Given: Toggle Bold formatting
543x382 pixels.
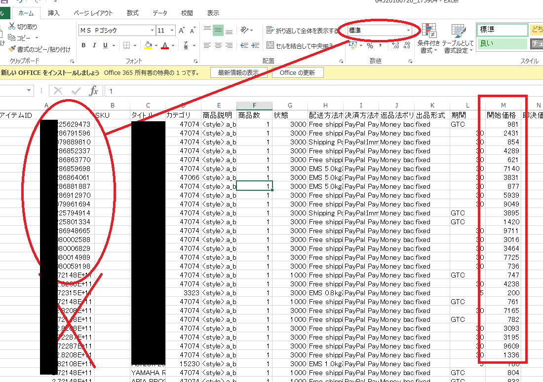Looking at the screenshot, I should coord(83,45).
